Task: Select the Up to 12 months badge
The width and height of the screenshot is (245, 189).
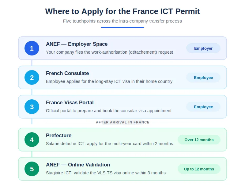Action: click(x=199, y=169)
